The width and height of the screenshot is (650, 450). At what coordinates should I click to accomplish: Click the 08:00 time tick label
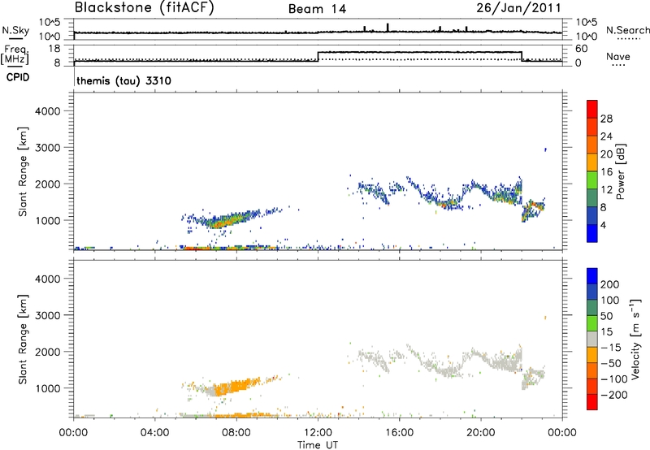coord(236,433)
